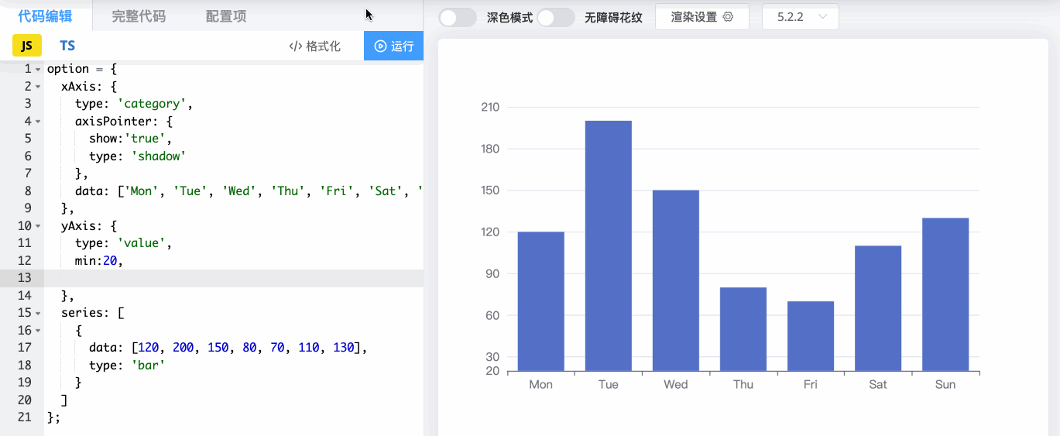Click the Sun bar in chart
The width and height of the screenshot is (1060, 436).
945,294
